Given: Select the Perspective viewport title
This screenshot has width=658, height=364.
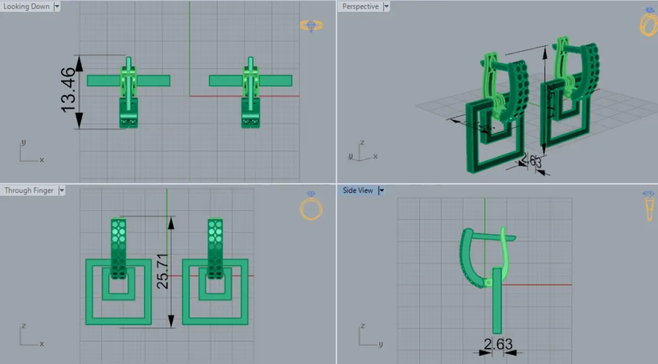Looking at the screenshot, I should (x=360, y=7).
